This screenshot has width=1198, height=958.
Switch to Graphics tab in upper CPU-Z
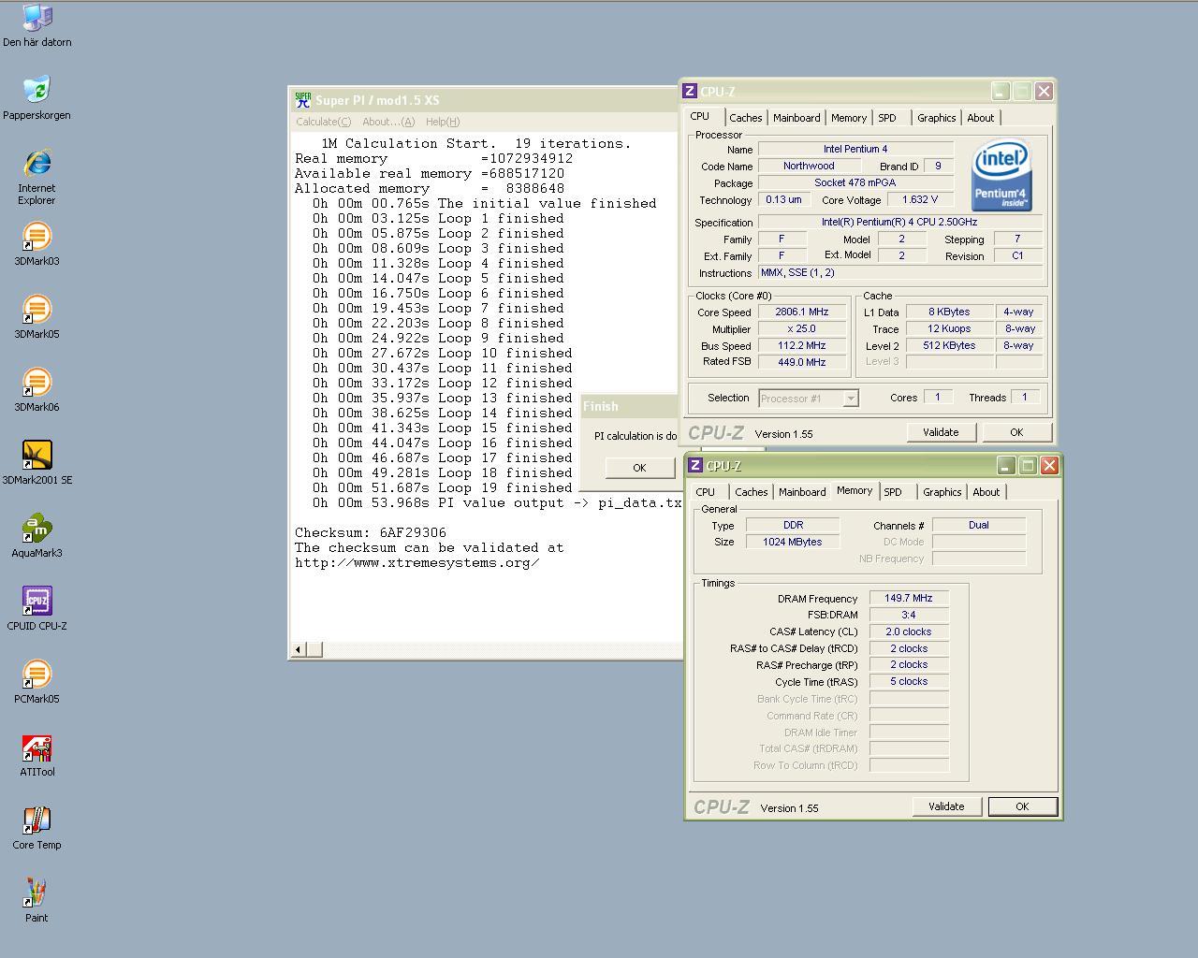[x=936, y=118]
